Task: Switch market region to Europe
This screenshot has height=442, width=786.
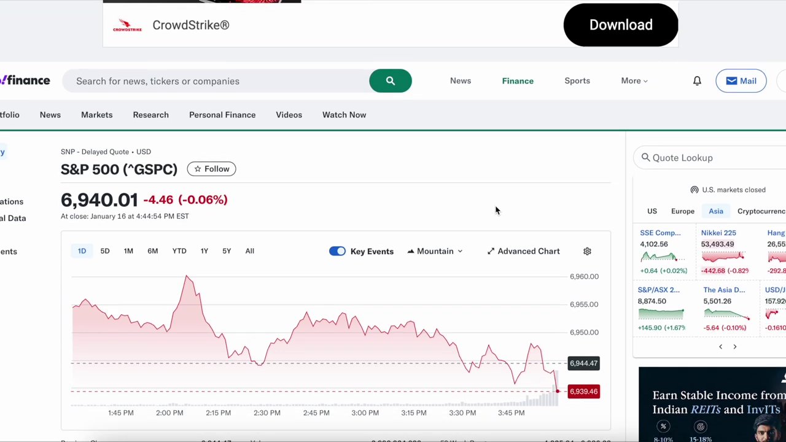Action: pos(683,211)
